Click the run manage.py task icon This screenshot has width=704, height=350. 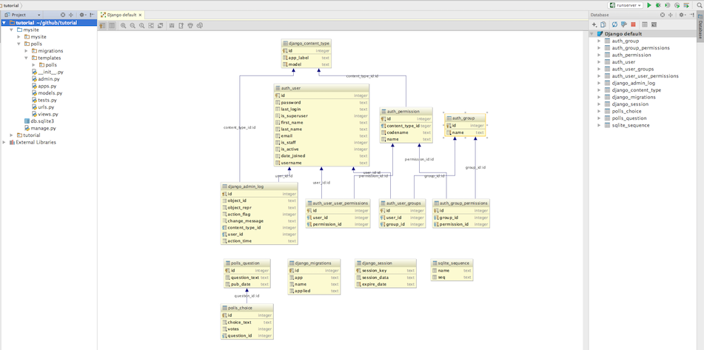pos(686,5)
